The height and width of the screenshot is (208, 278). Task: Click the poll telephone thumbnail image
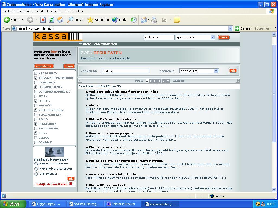pyautogui.click(x=54, y=152)
